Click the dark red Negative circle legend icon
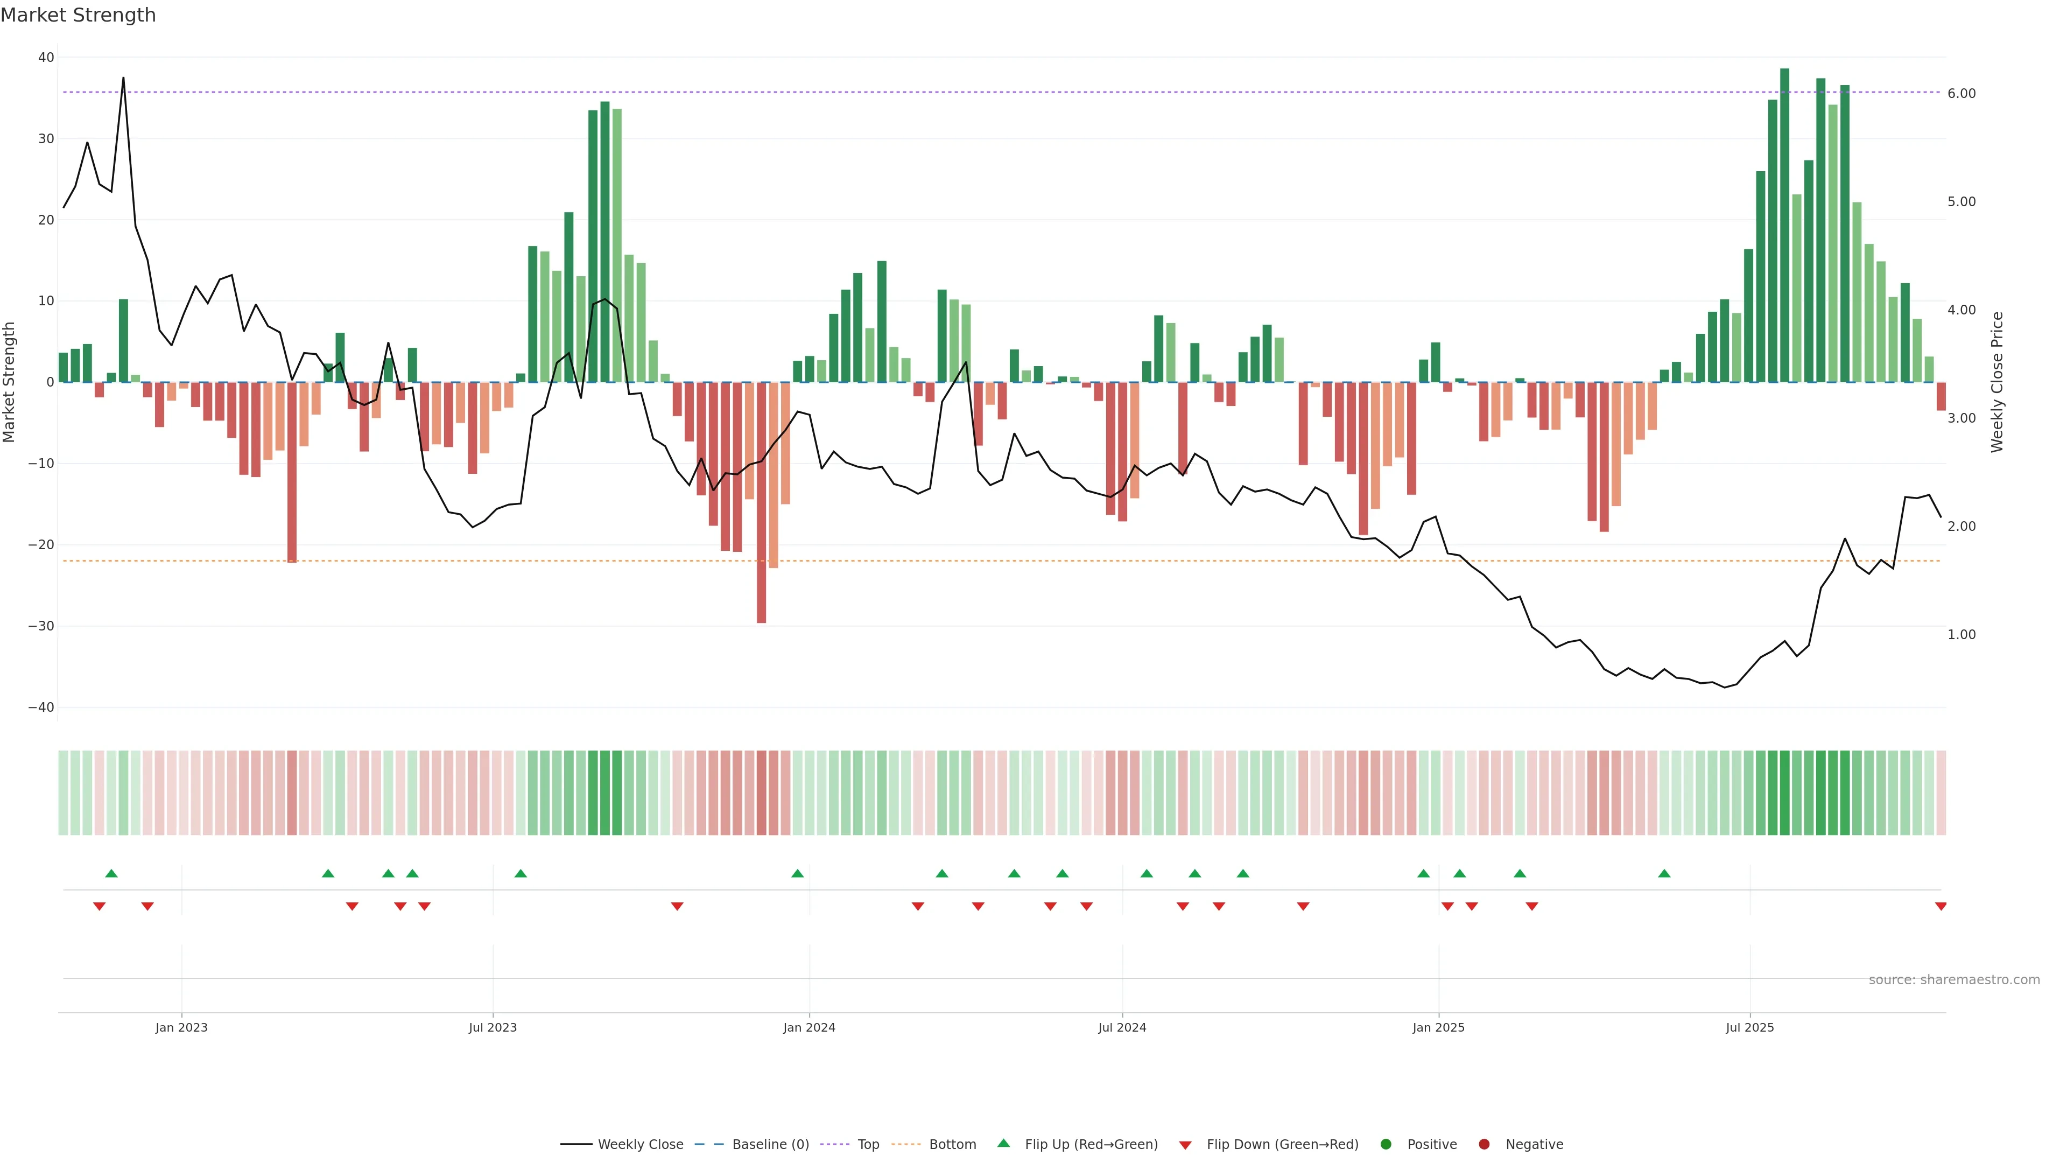Screen dimensions: 2067x1163 (1484, 1144)
